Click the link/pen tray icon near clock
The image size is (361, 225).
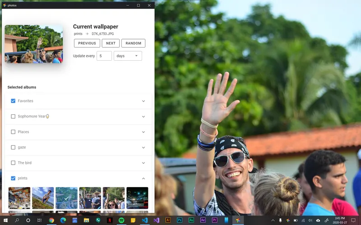tap(326, 220)
